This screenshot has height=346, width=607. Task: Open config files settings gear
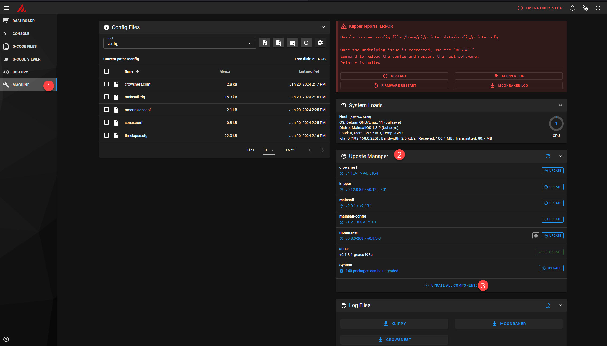(320, 43)
